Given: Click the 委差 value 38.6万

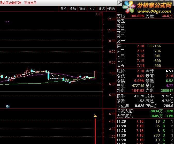Looking at the screenshot, I should 167,16.
